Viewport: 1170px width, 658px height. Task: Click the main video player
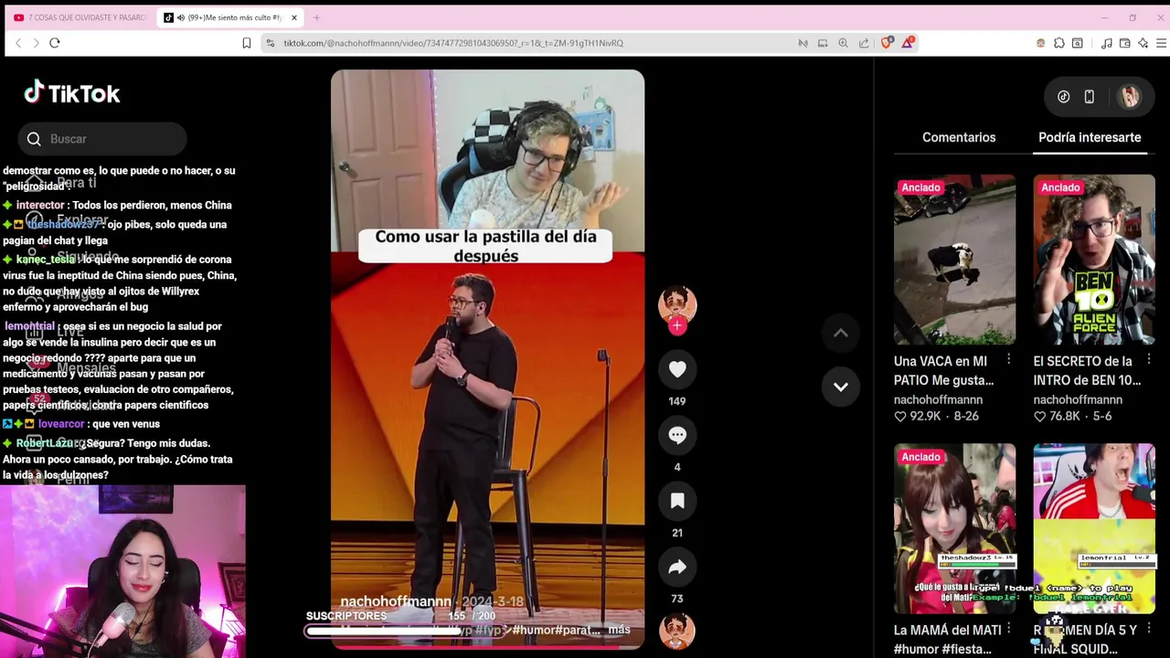tap(487, 359)
